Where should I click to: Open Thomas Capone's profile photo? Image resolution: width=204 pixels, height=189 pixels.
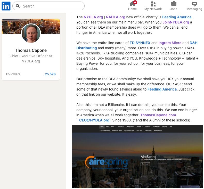(x=31, y=33)
